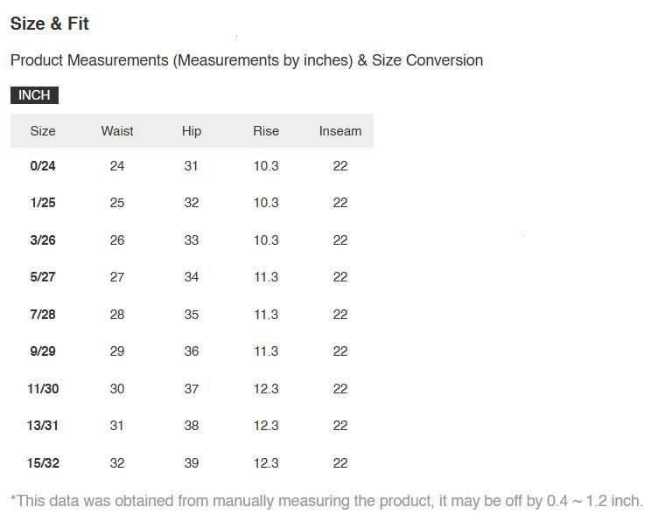Select the 1/25 size row label

(x=43, y=203)
